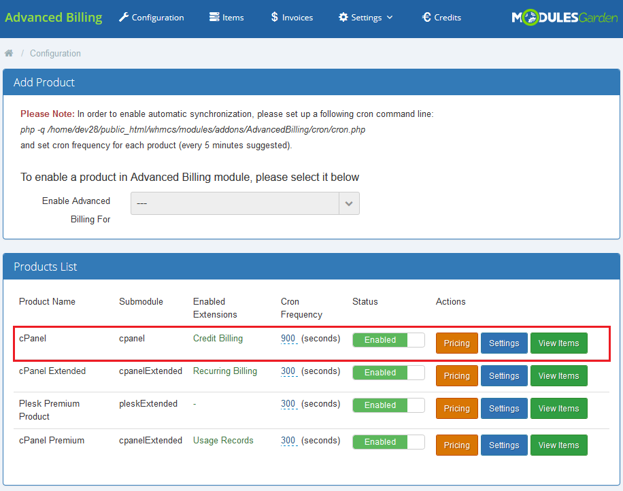The height and width of the screenshot is (491, 623).
Task: Edit the 900 seconds cron frequency
Action: pos(288,339)
